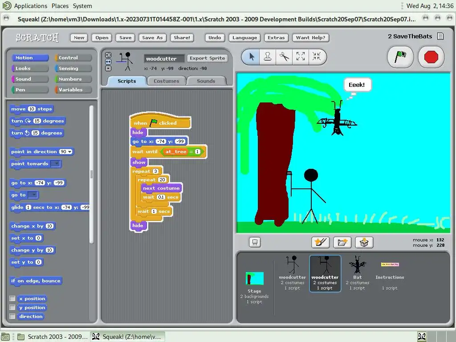Switch to Scratch 2003 taskbar window
The width and height of the screenshot is (456, 342).
[x=53, y=337]
